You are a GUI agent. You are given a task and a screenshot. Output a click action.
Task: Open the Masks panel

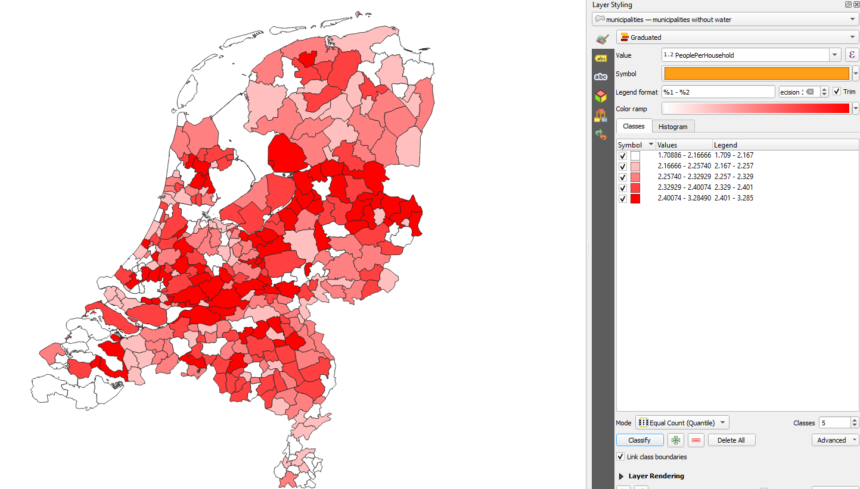[601, 77]
